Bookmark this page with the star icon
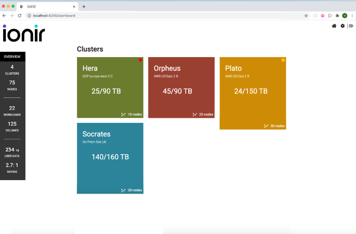 [306, 16]
